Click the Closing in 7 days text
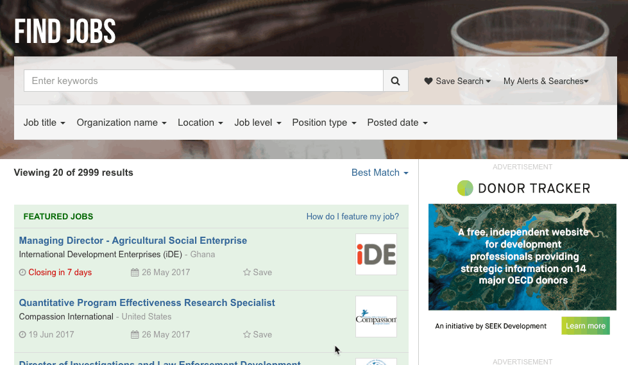The image size is (628, 365). pyautogui.click(x=60, y=273)
